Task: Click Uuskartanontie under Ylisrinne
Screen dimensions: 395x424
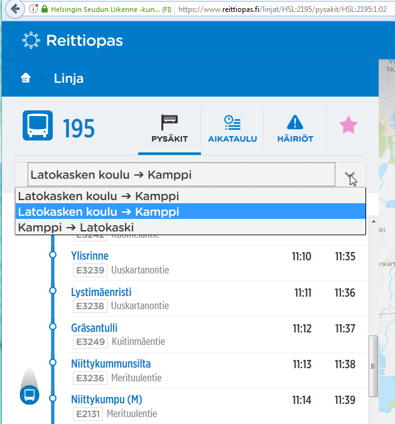Action: [140, 270]
